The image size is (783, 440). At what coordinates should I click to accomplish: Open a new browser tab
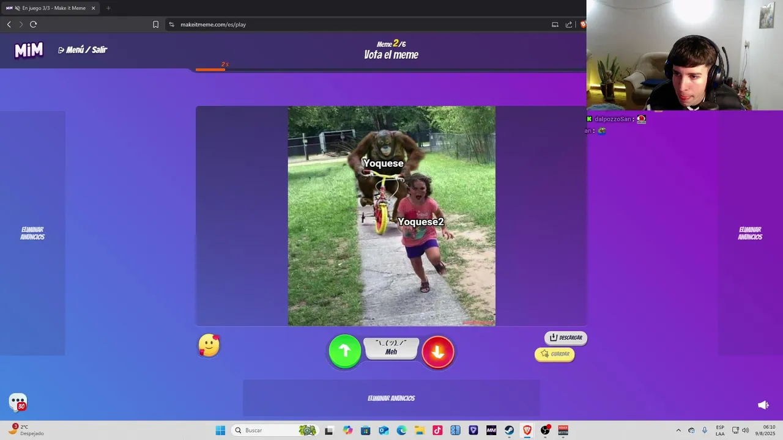[108, 8]
